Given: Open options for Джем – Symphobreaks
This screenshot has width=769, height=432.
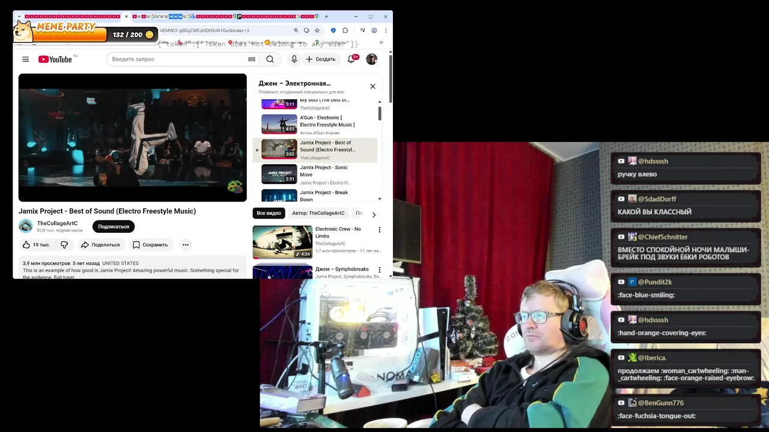Looking at the screenshot, I should tap(379, 270).
